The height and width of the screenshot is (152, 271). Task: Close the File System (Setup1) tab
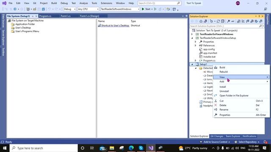tap(36, 16)
